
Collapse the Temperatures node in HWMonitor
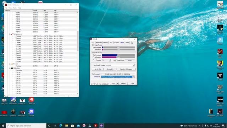pyautogui.click(x=10, y=34)
